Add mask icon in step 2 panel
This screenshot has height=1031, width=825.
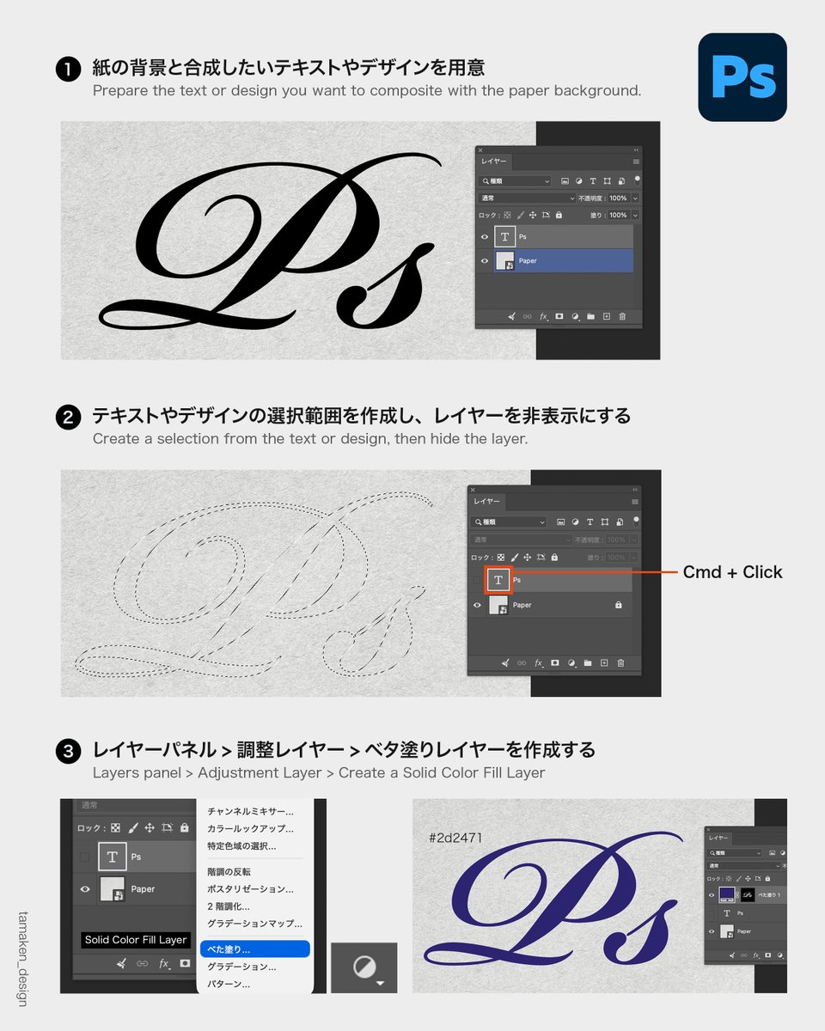point(554,662)
